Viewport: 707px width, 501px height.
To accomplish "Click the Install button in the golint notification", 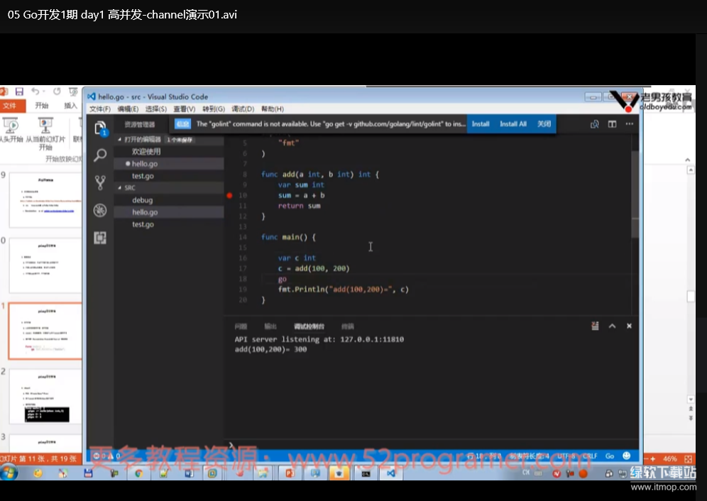I will point(481,124).
